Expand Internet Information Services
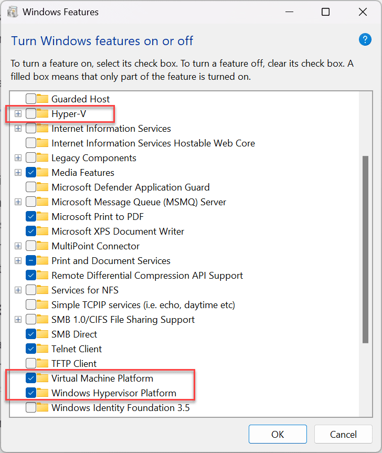The image size is (382, 453). point(18,128)
